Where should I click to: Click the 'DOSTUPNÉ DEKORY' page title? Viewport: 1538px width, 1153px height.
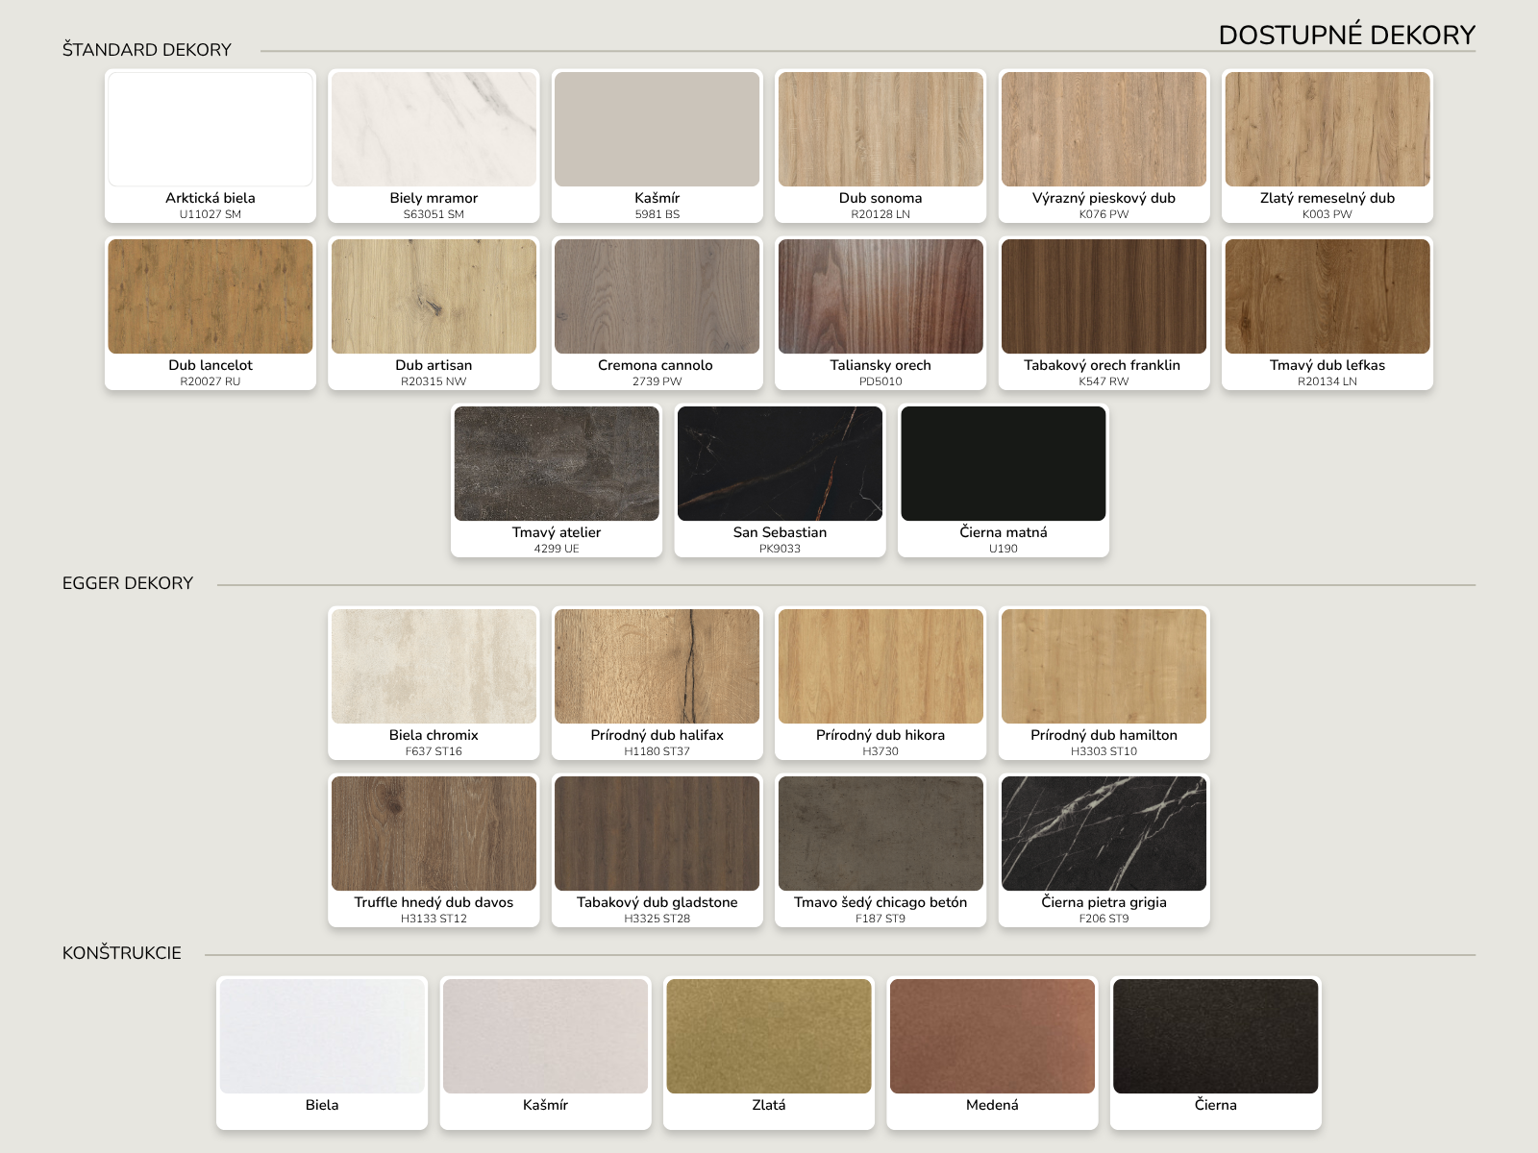[x=1347, y=36]
